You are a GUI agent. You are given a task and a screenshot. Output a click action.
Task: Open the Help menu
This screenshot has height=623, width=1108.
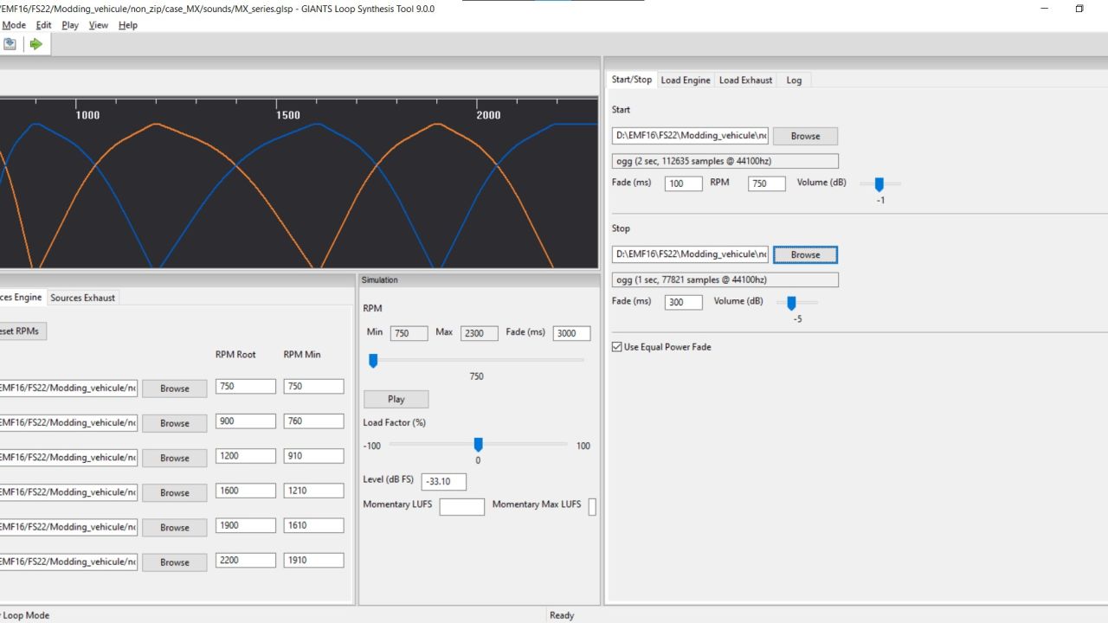128,25
